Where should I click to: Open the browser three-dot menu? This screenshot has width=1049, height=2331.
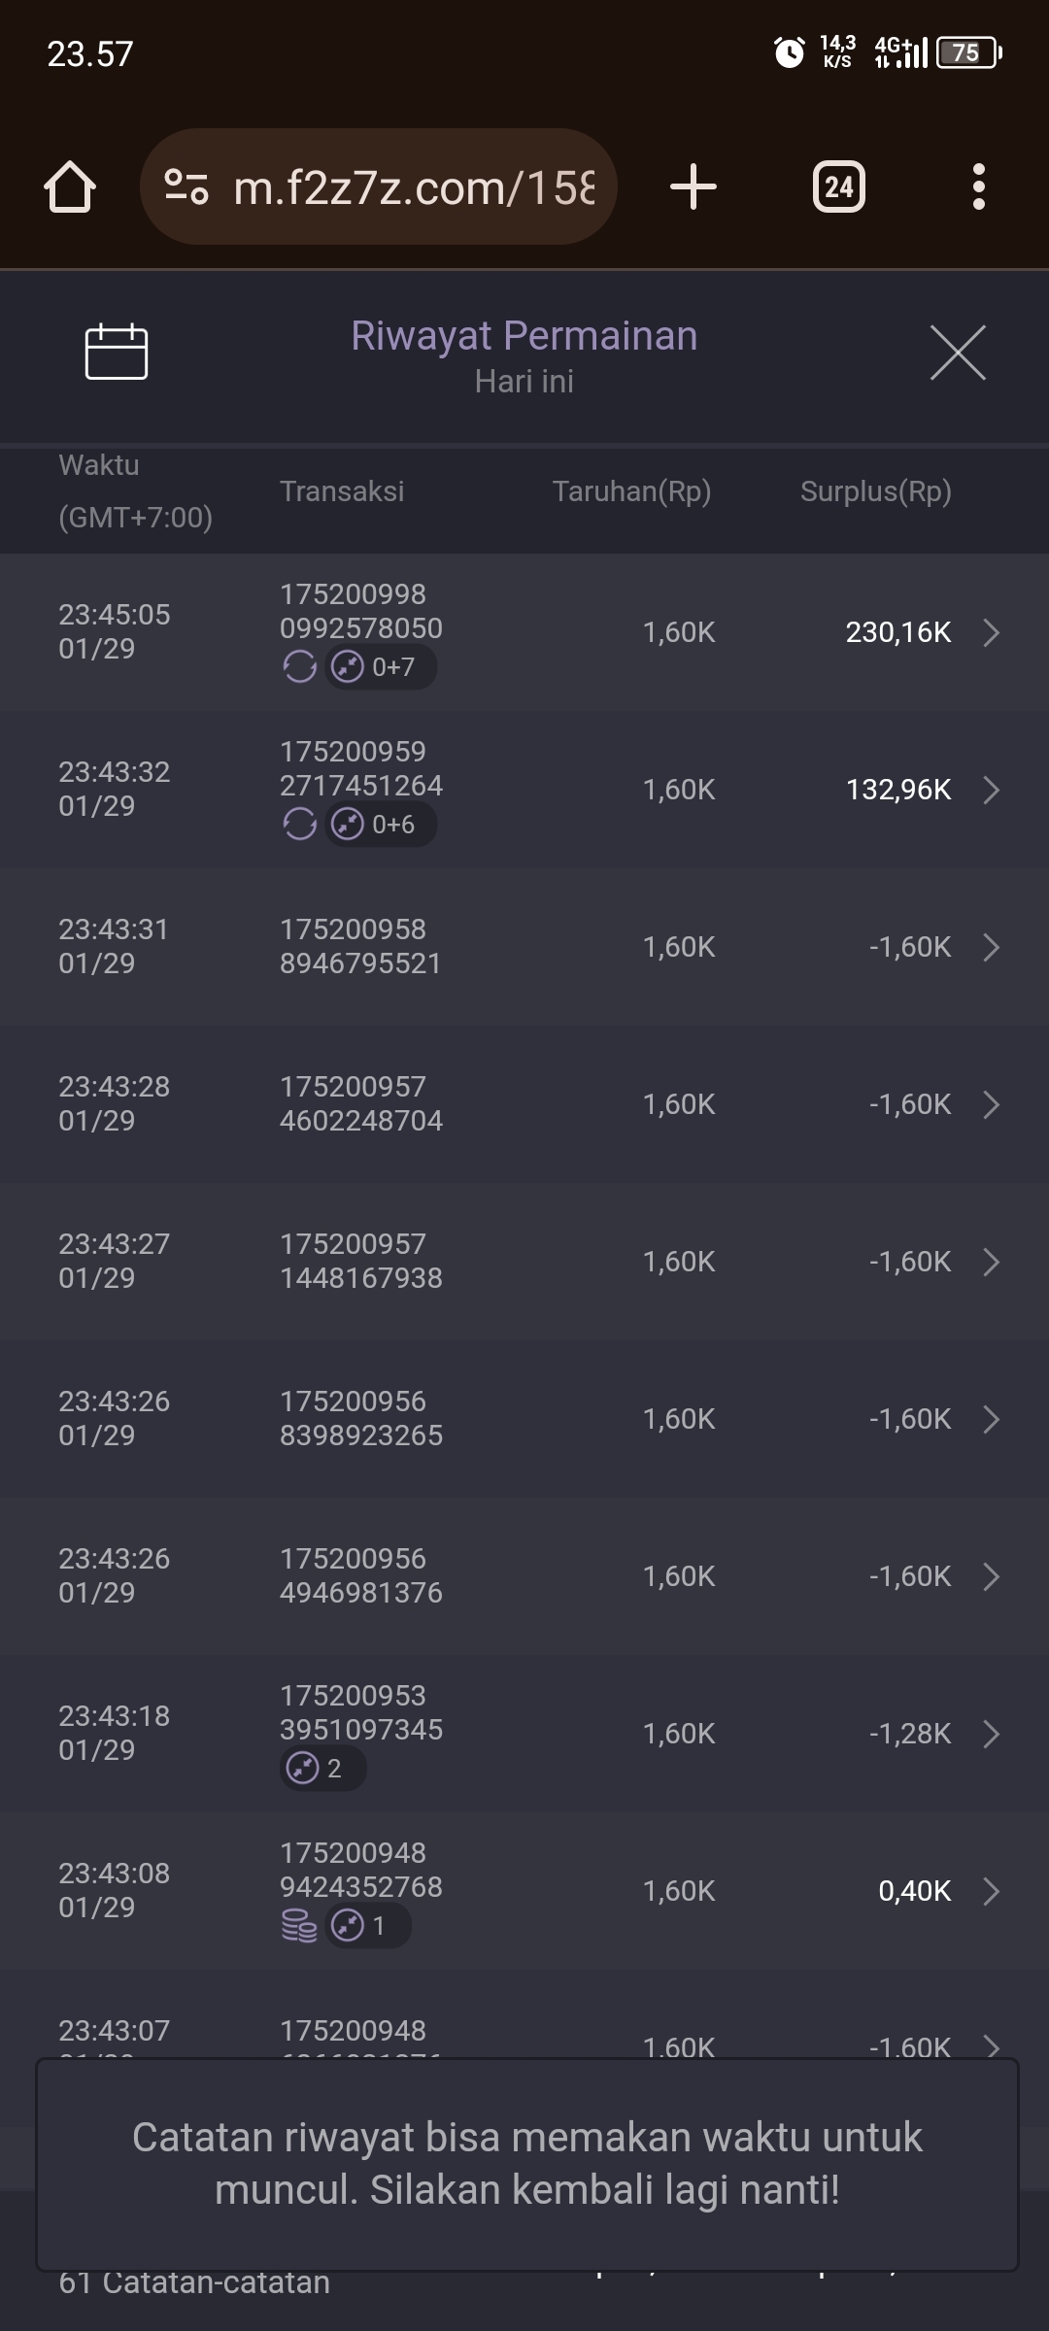[x=978, y=186]
